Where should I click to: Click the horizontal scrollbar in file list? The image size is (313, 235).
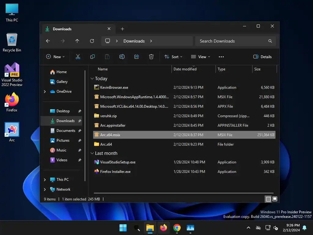pos(184,193)
